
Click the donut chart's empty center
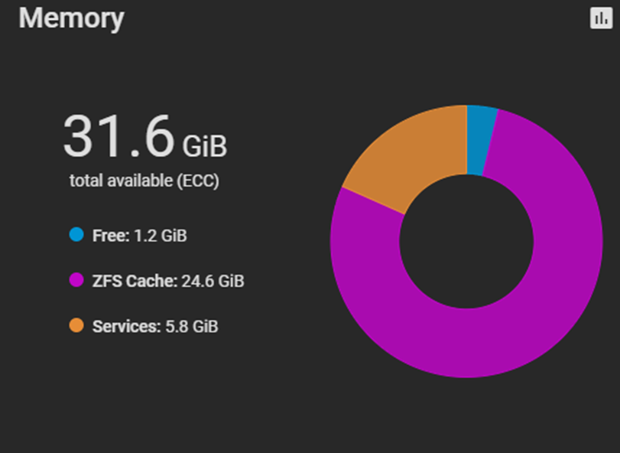466,241
